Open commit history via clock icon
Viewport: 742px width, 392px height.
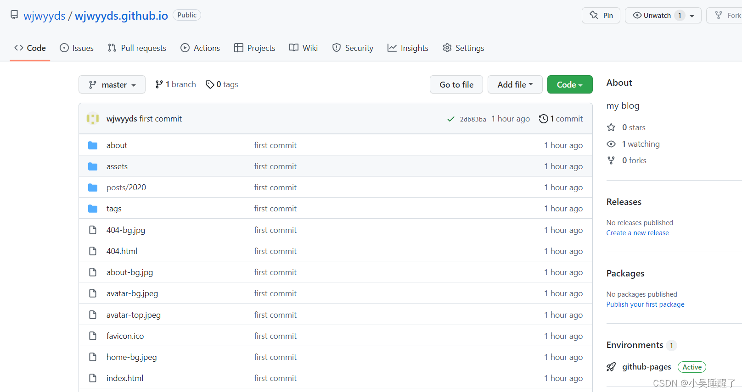[x=543, y=119]
